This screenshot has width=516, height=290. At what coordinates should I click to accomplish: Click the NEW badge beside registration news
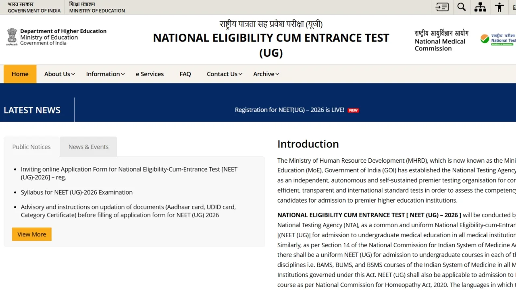[353, 110]
